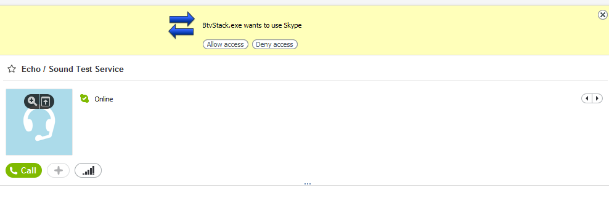This screenshot has height=222, width=609.
Task: Dismiss the yellow access request banner
Action: (602, 15)
